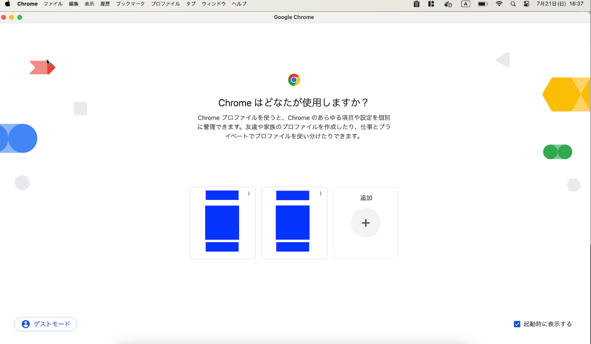Open the 表示 menu
591x344 pixels.
(x=89, y=4)
